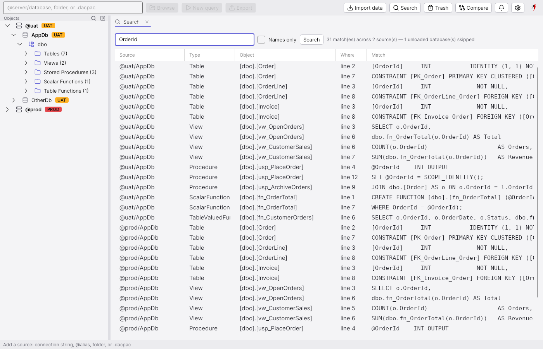The image size is (543, 349).
Task: Collapse the @uat server node
Action: click(x=7, y=26)
